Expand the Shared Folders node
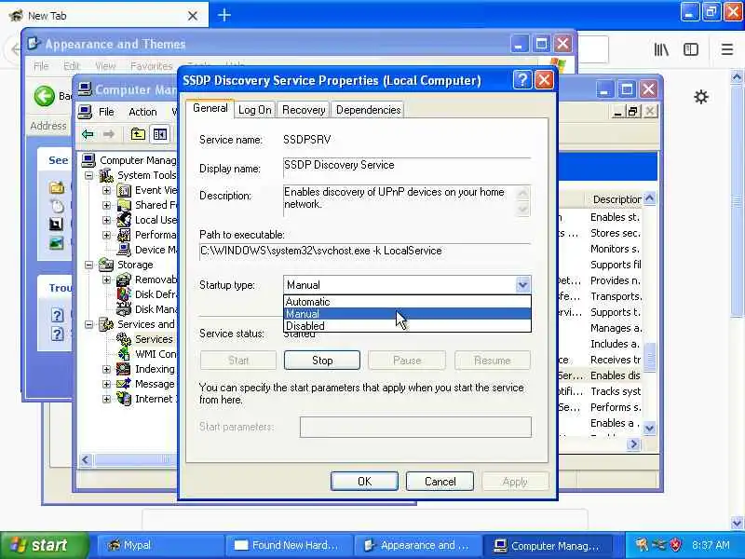 coord(106,205)
